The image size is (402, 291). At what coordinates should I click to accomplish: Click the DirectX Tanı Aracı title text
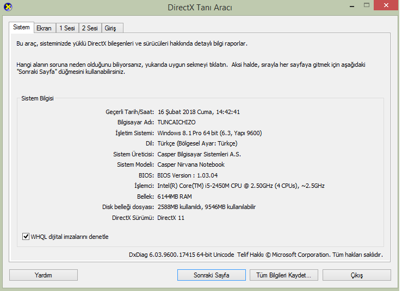coord(200,8)
